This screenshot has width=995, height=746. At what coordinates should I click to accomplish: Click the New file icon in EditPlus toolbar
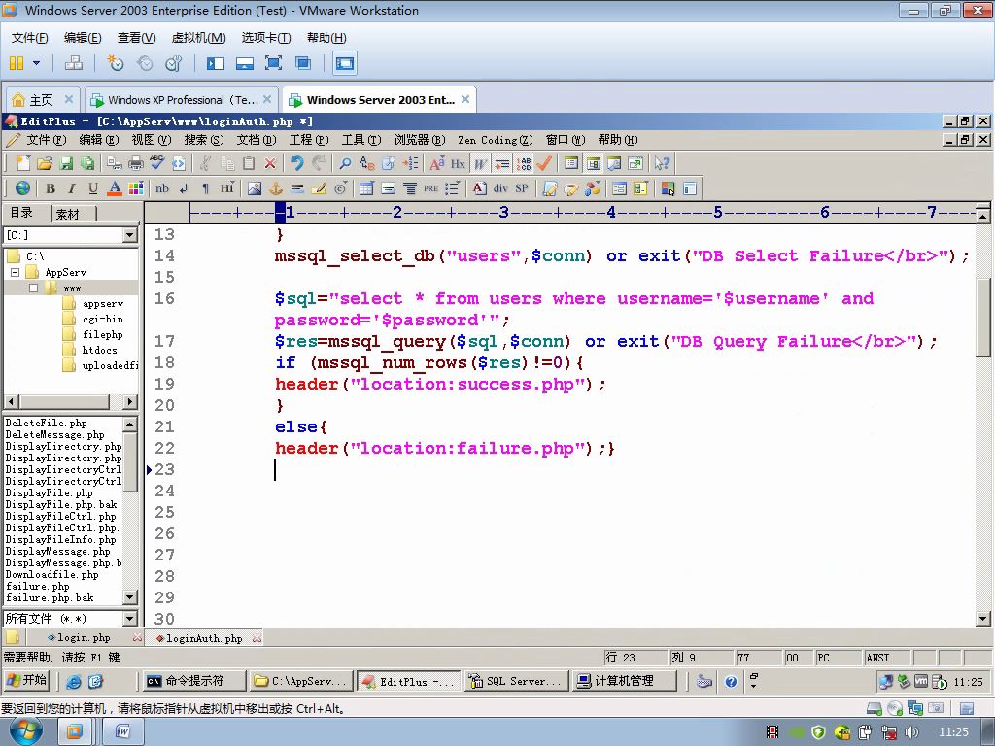point(23,163)
